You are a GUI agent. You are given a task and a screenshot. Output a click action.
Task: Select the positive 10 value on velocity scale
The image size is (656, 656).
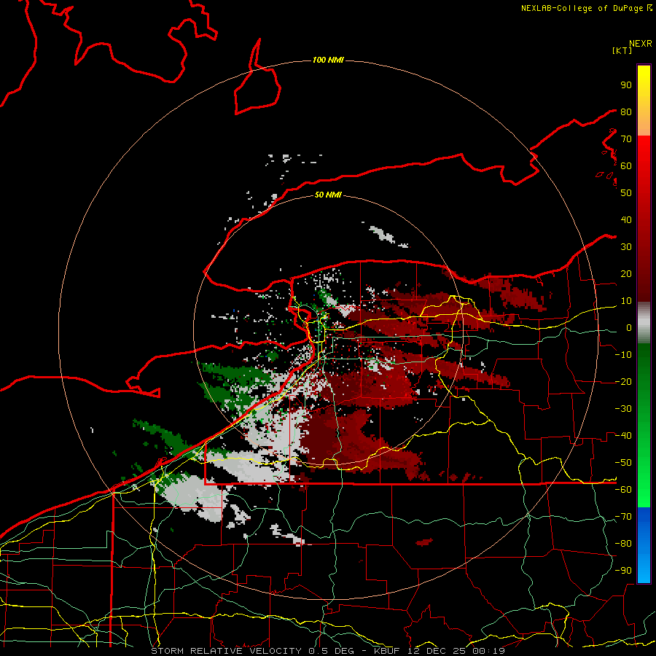[x=626, y=301]
